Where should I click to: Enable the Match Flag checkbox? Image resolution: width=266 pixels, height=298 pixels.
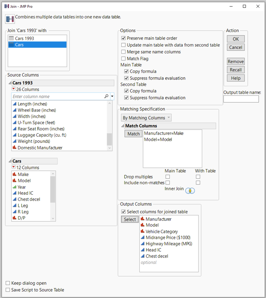(x=123, y=59)
